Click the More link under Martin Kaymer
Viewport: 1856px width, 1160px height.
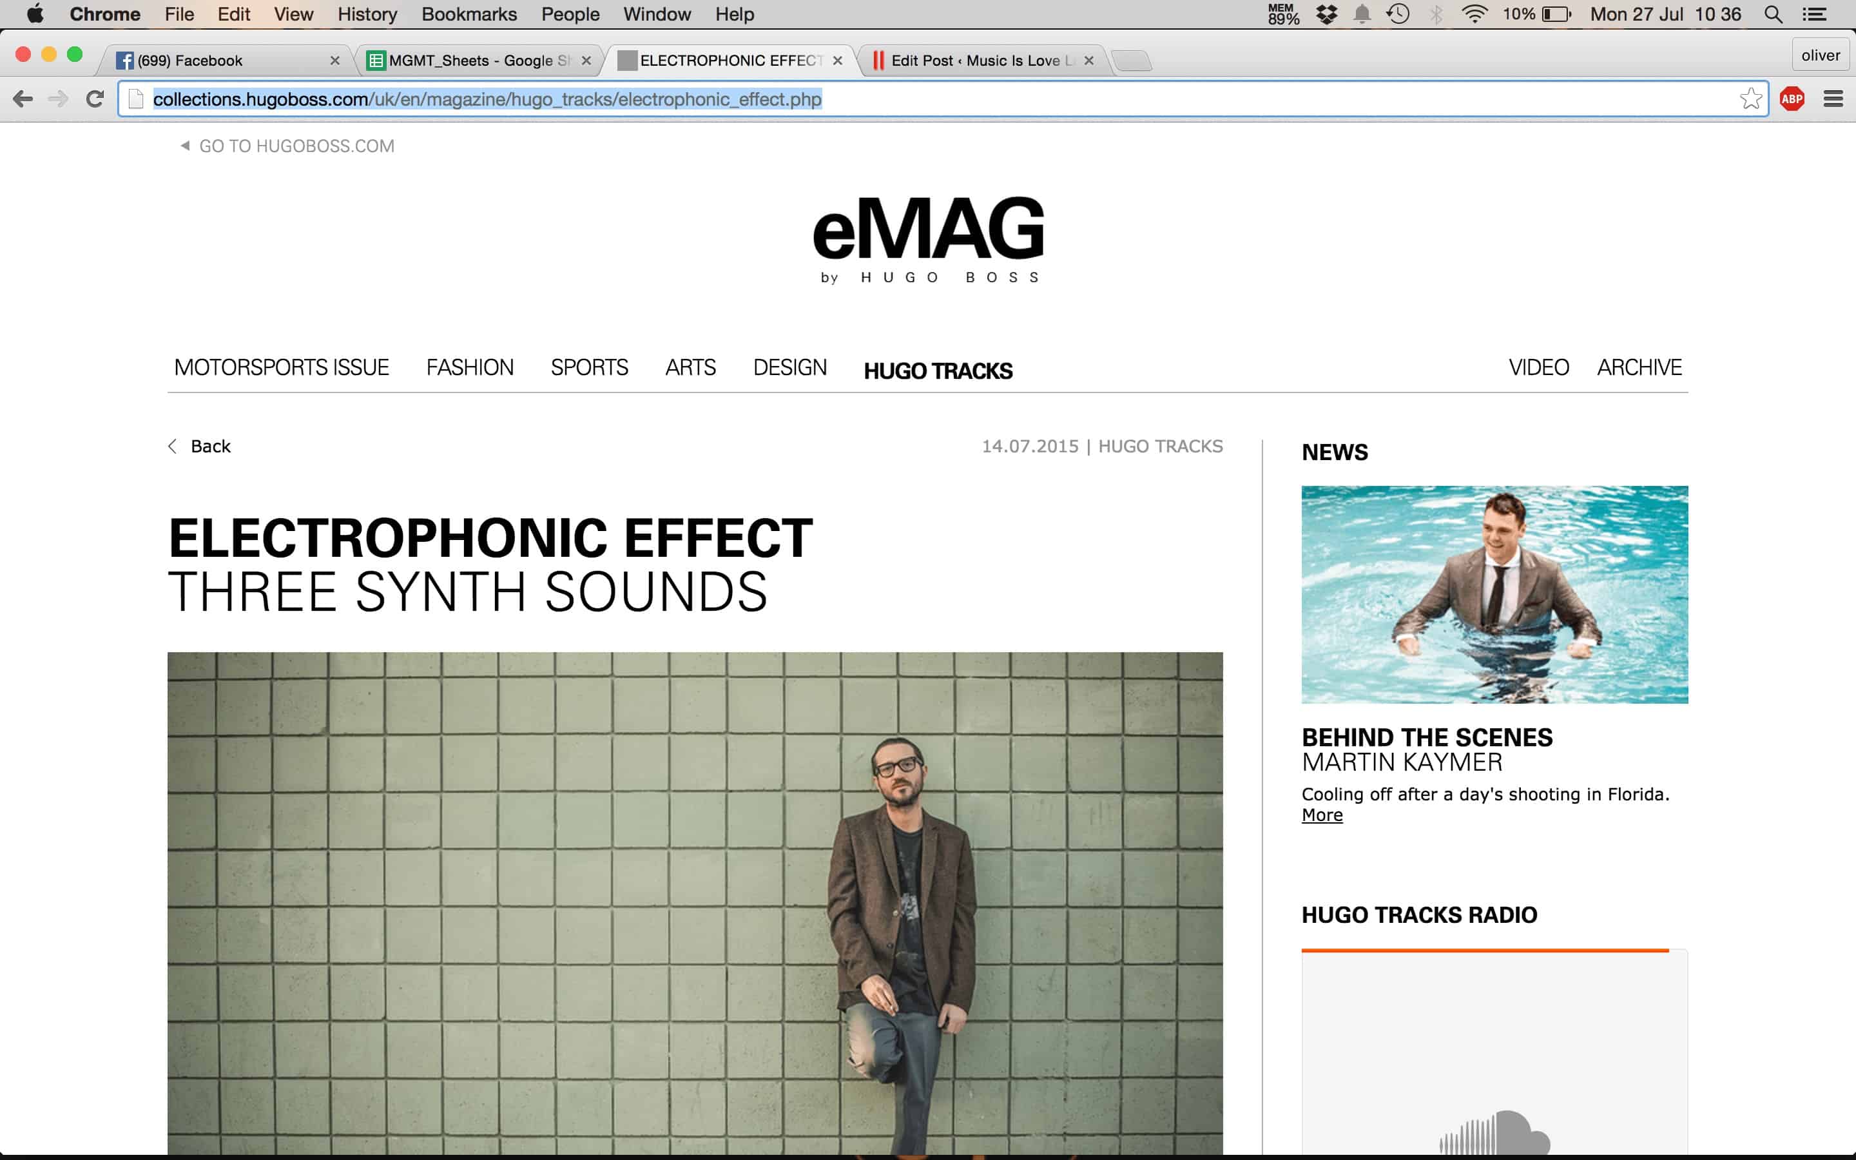pyautogui.click(x=1322, y=815)
